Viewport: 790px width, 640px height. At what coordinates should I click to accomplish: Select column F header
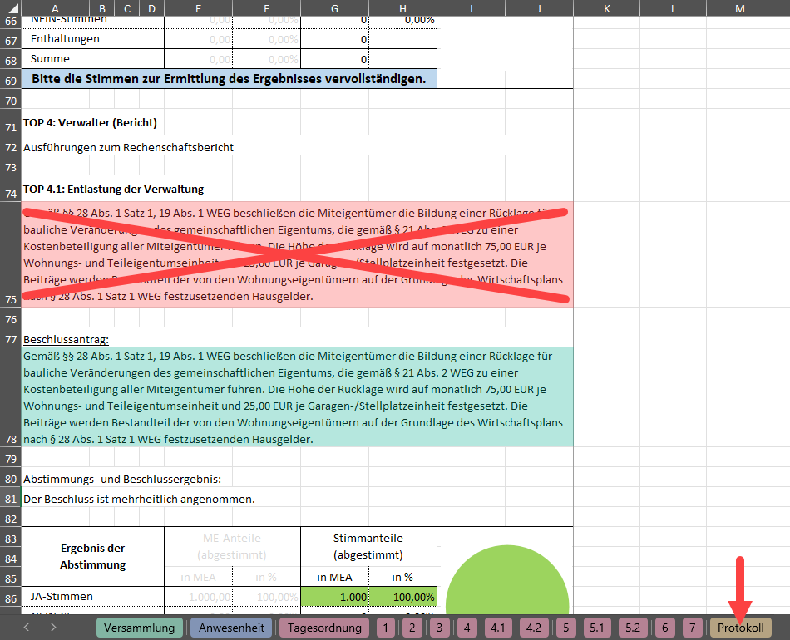coord(267,8)
